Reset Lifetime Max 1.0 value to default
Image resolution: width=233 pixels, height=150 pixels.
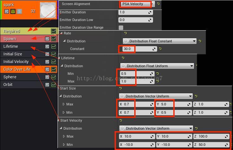(x=158, y=81)
